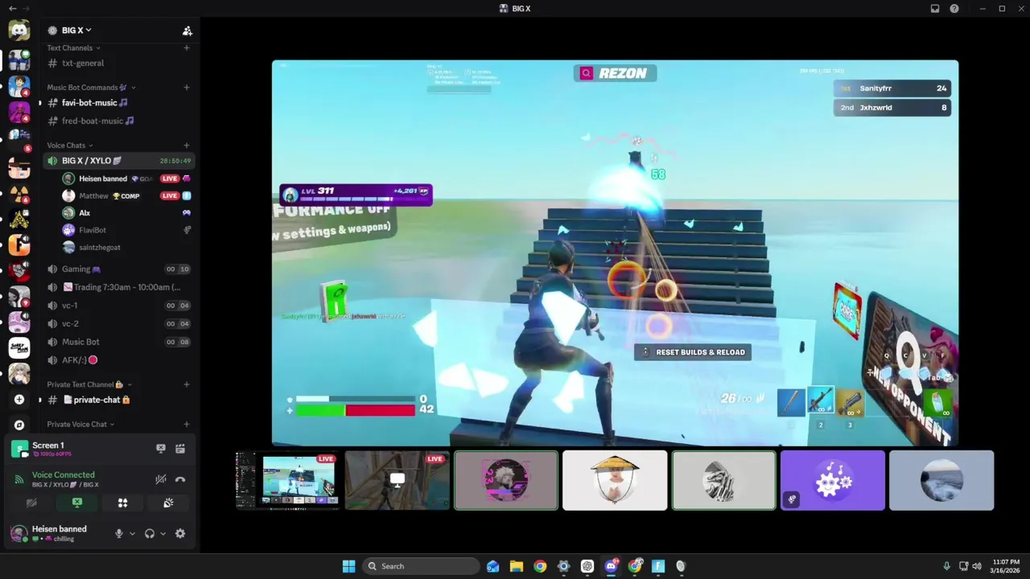The width and height of the screenshot is (1030, 579).
Task: Add channel to Private Voice Chat category
Action: [187, 424]
